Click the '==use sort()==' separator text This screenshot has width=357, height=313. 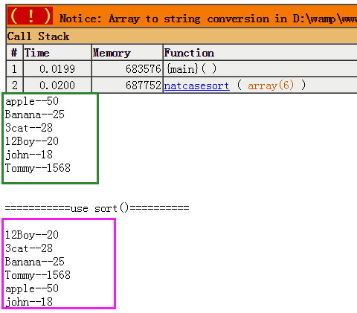click(97, 208)
